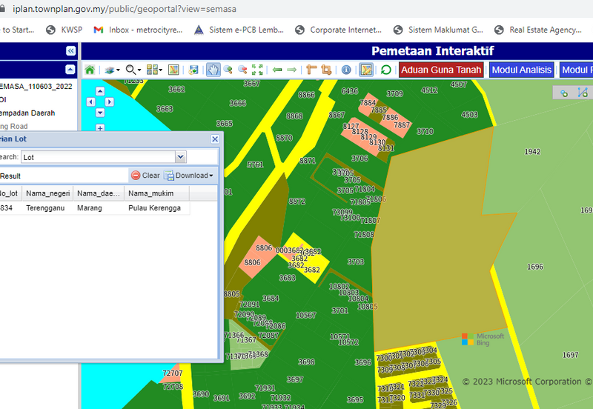593x409 pixels.
Task: Select the measure distance ruler tool
Action: click(311, 70)
